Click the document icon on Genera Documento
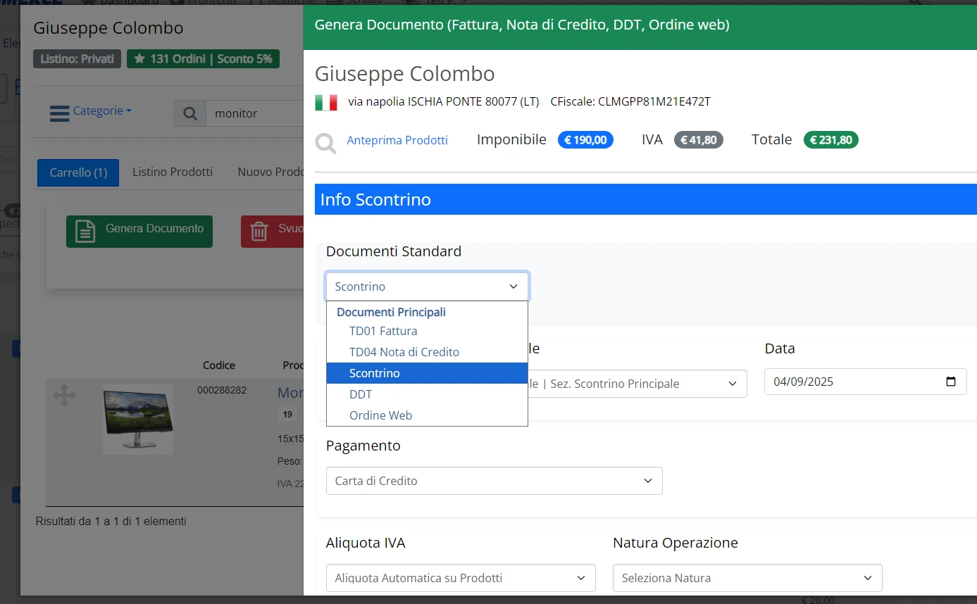This screenshot has height=604, width=977. click(85, 231)
